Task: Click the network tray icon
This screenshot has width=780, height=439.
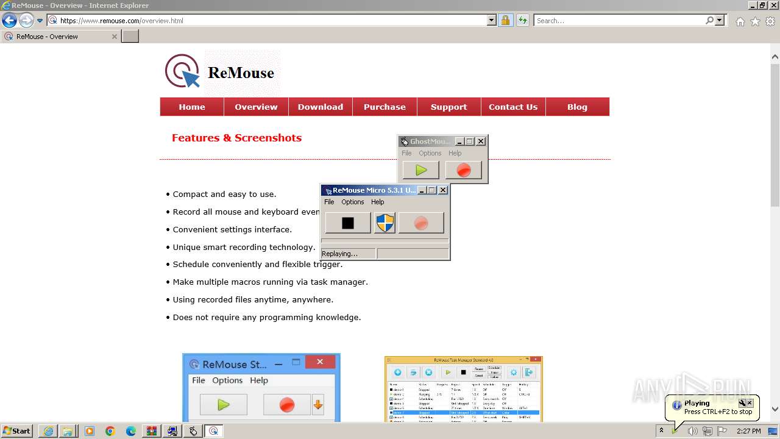Action: click(x=707, y=431)
